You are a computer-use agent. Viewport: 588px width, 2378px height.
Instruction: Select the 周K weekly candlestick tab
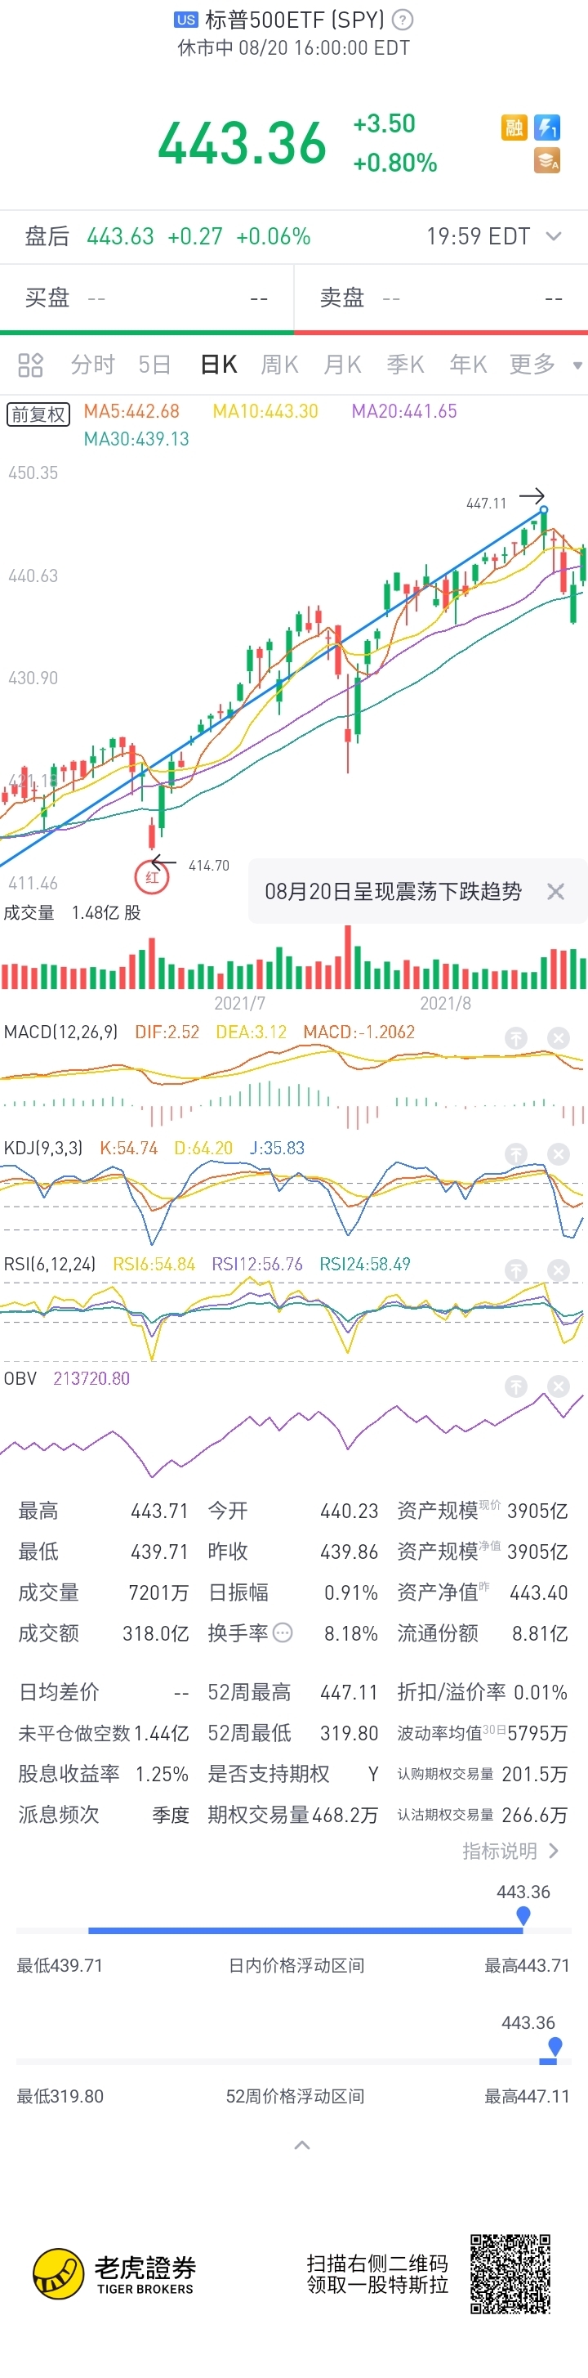coord(279,365)
